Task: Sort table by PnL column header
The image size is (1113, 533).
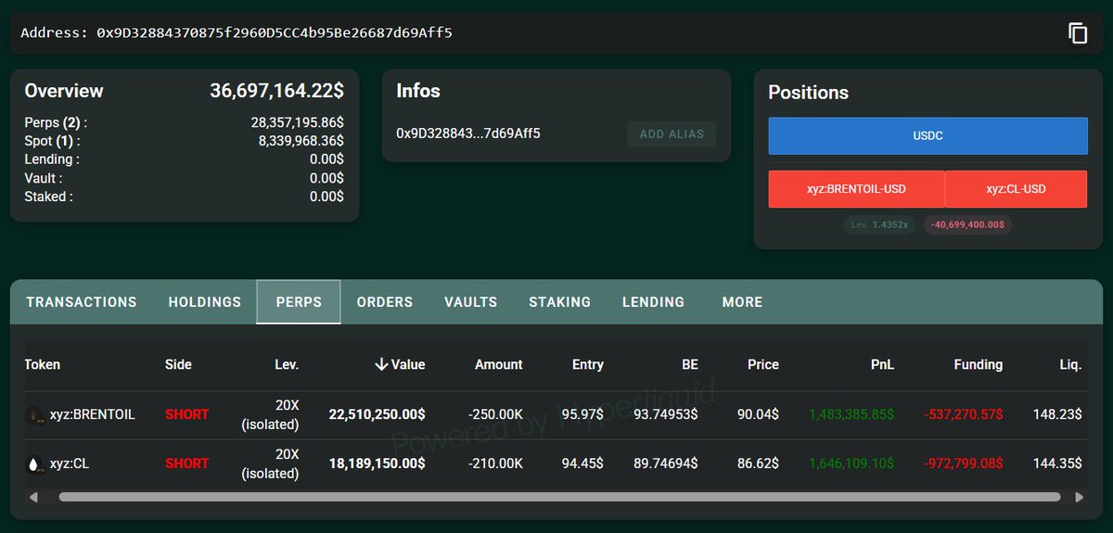Action: pos(881,364)
